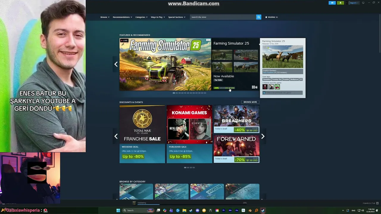Click the Browse More button
Screen dimensions: 381x214
tap(250, 102)
